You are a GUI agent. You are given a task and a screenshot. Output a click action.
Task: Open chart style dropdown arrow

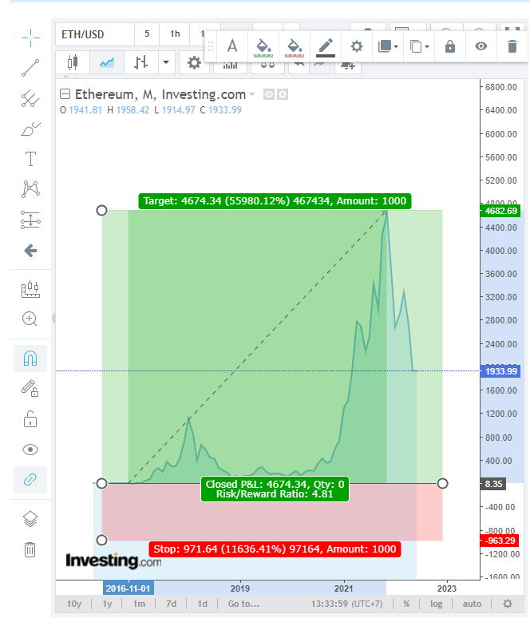[166, 62]
